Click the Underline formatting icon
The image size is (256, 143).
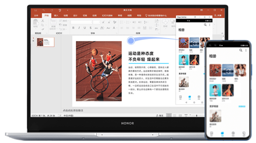point(85,28)
